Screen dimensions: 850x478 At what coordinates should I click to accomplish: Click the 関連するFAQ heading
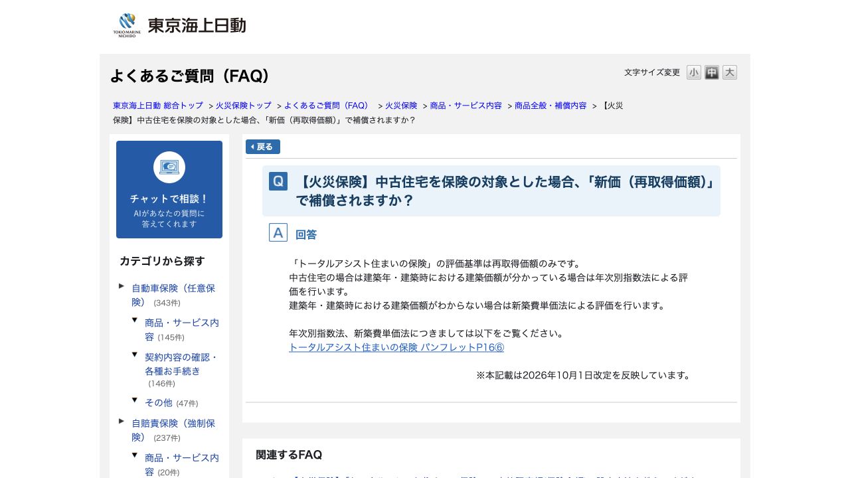[289, 455]
